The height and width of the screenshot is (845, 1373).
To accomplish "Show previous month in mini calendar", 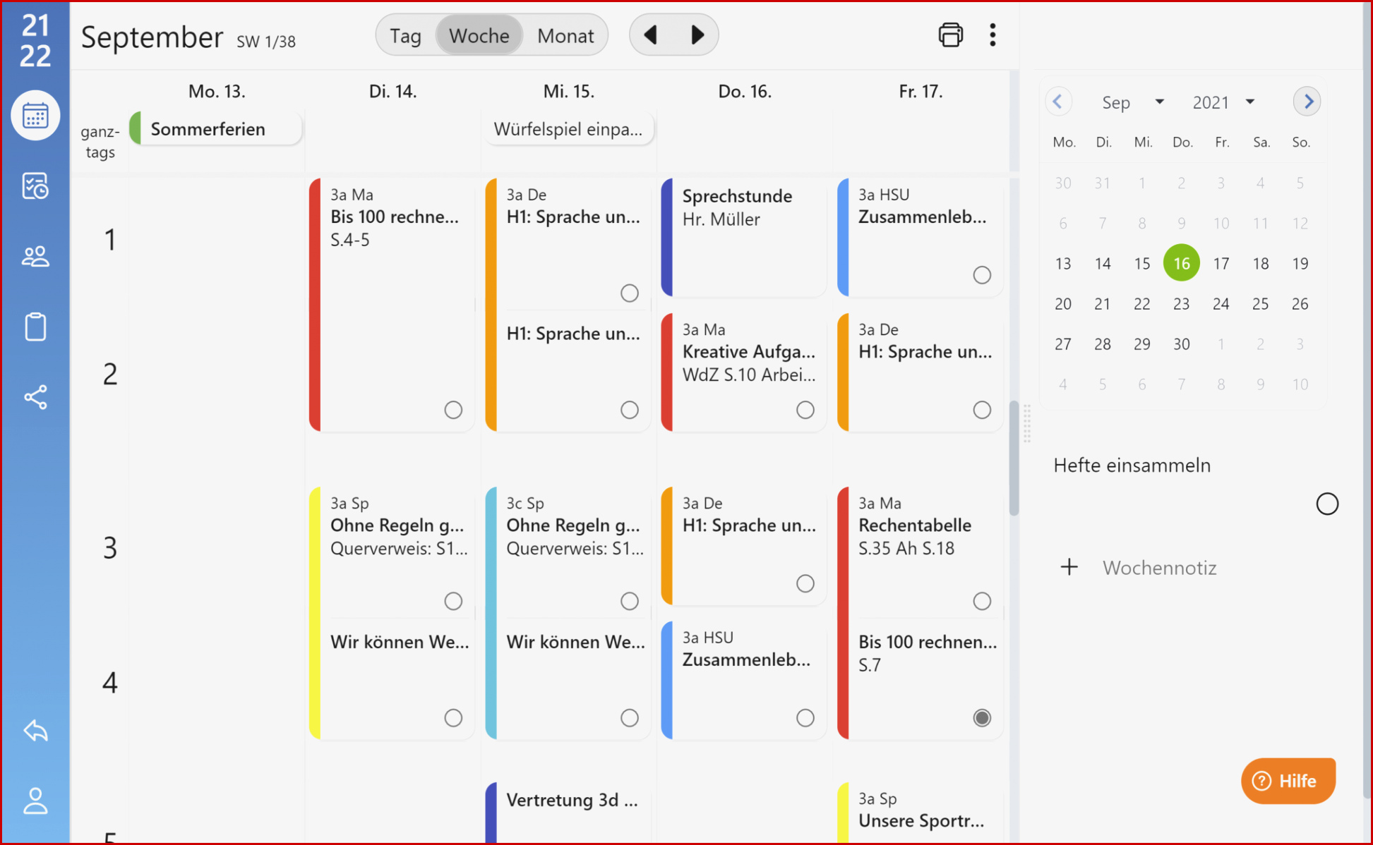I will tap(1057, 102).
